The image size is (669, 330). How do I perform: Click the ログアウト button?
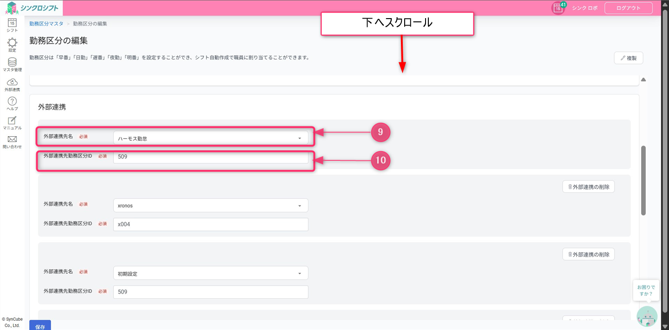pos(628,8)
